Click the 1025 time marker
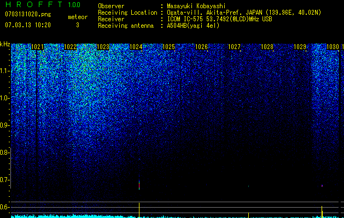Screen dimensions: 344x218 [x=168, y=47]
